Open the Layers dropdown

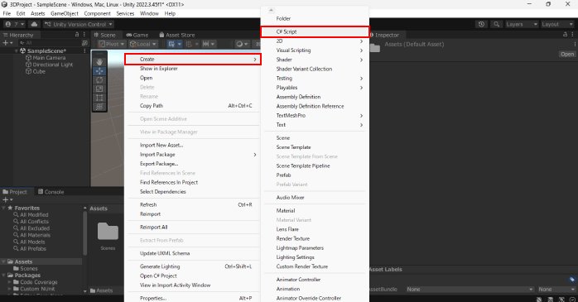(x=522, y=24)
